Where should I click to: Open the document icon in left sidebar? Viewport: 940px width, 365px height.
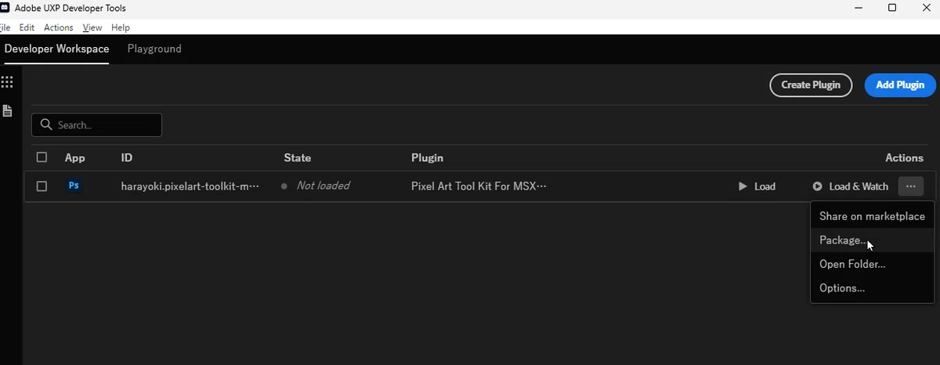7,110
